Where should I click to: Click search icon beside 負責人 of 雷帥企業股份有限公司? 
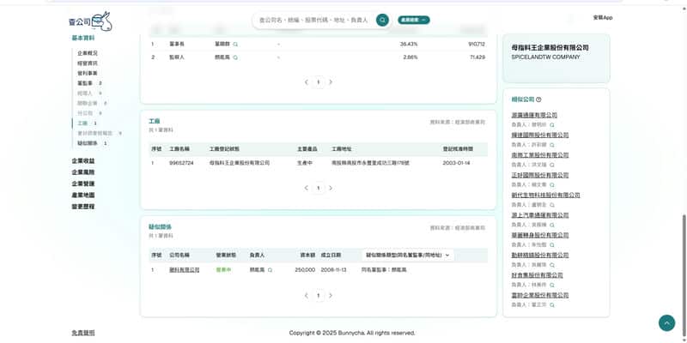552,304
